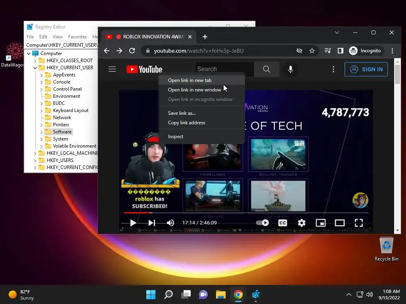The image size is (406, 304).
Task: Expand the Software key
Action: click(x=41, y=132)
